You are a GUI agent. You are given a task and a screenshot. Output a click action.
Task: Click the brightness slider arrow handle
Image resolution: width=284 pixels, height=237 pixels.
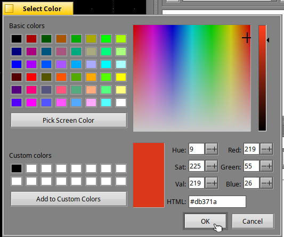[268, 40]
